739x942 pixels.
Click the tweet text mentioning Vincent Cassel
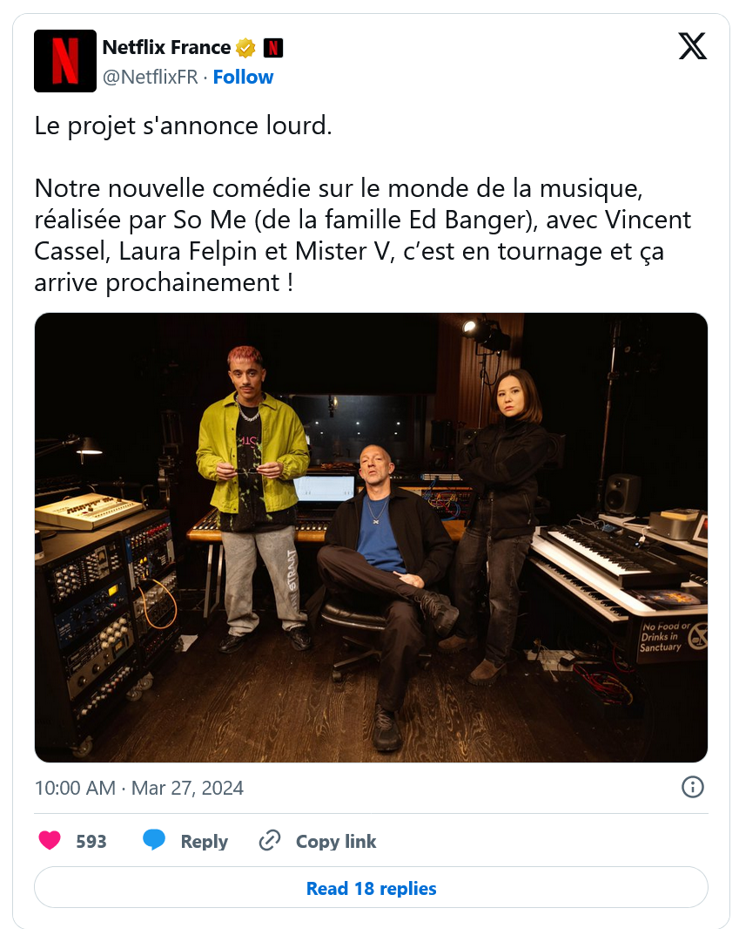click(x=363, y=235)
